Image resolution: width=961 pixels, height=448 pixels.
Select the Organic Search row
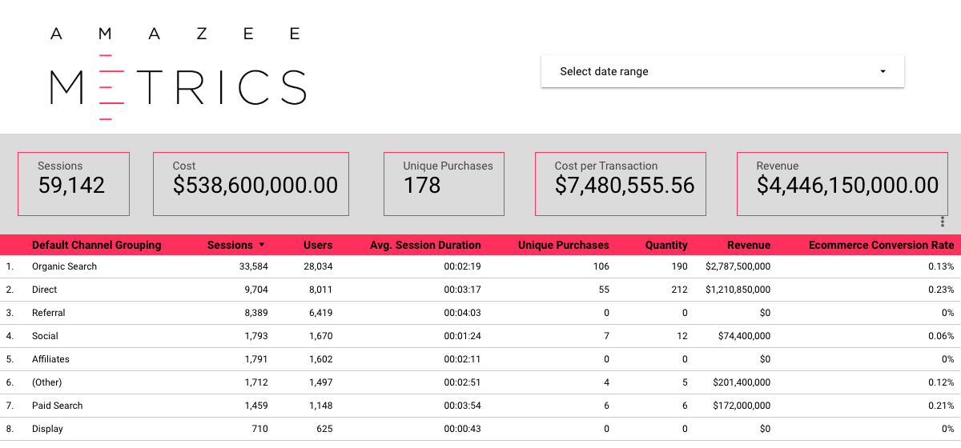(x=64, y=266)
